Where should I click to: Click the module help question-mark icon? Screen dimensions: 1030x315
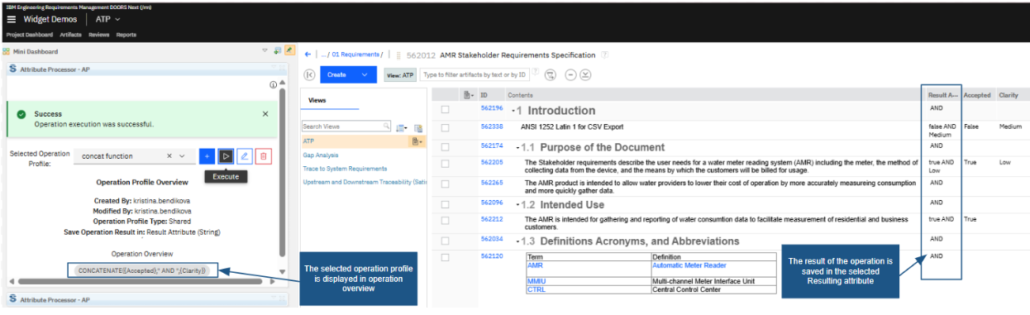pos(605,55)
